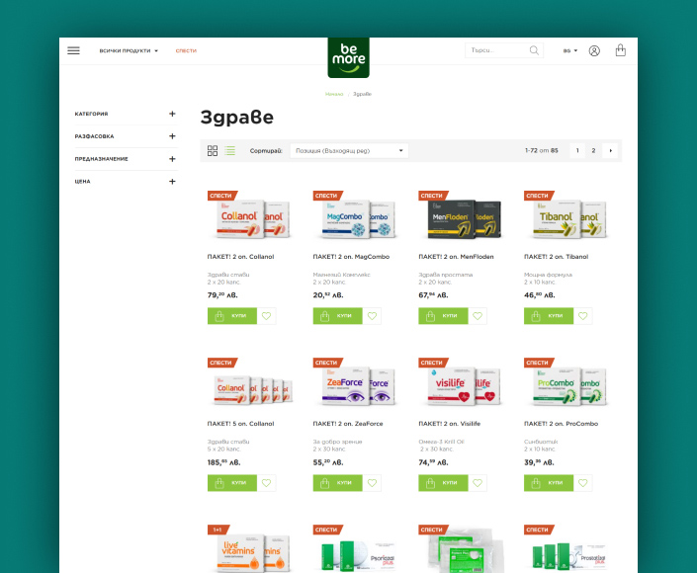Buy the ZeaForce packet
This screenshot has height=573, width=697.
(337, 483)
